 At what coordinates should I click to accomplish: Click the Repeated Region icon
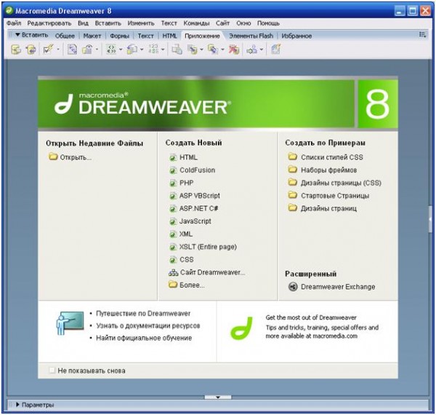coord(72,50)
